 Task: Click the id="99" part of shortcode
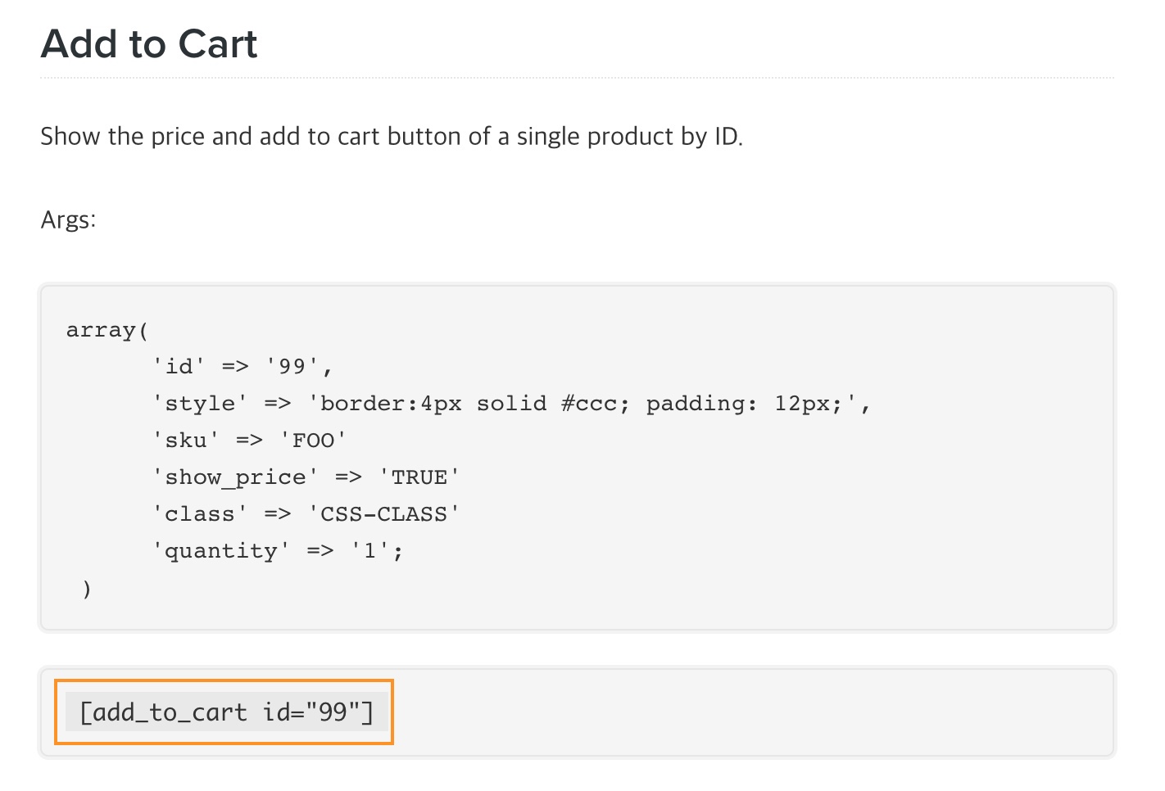point(318,712)
